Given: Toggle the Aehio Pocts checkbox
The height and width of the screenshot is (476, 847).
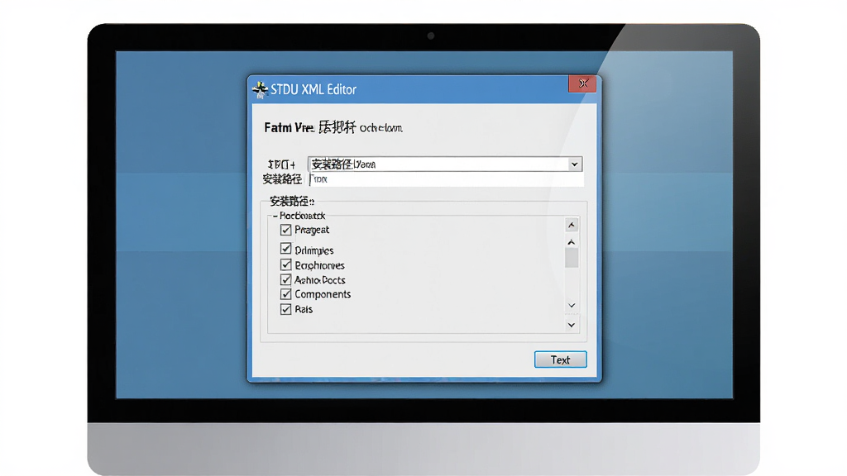Looking at the screenshot, I should point(285,279).
